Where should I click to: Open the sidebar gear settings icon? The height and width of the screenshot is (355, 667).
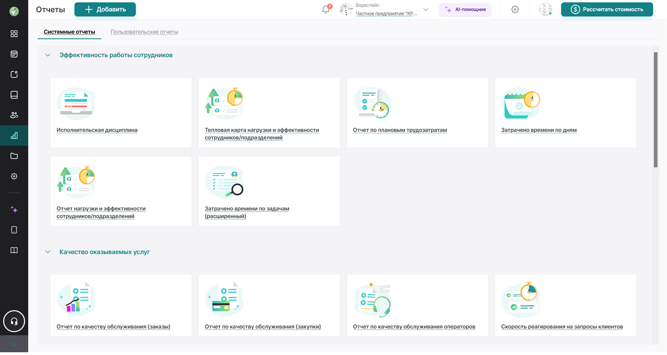pyautogui.click(x=14, y=176)
